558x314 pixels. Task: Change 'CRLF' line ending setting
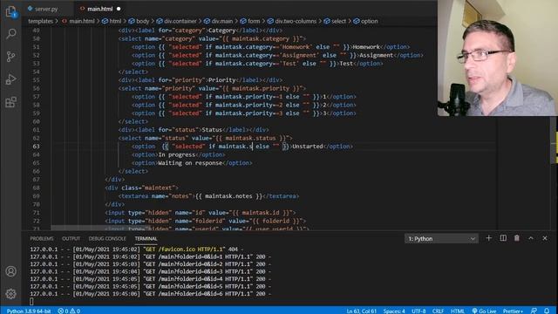click(x=438, y=311)
